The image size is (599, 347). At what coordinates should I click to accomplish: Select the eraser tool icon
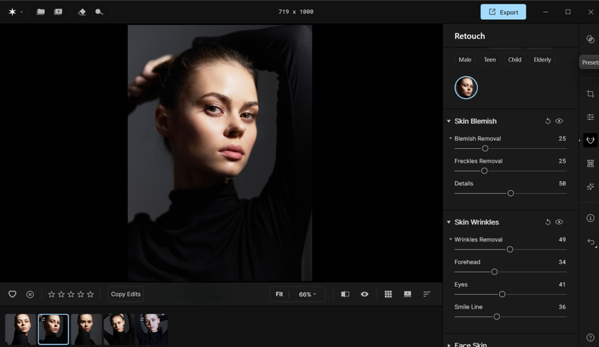[82, 12]
